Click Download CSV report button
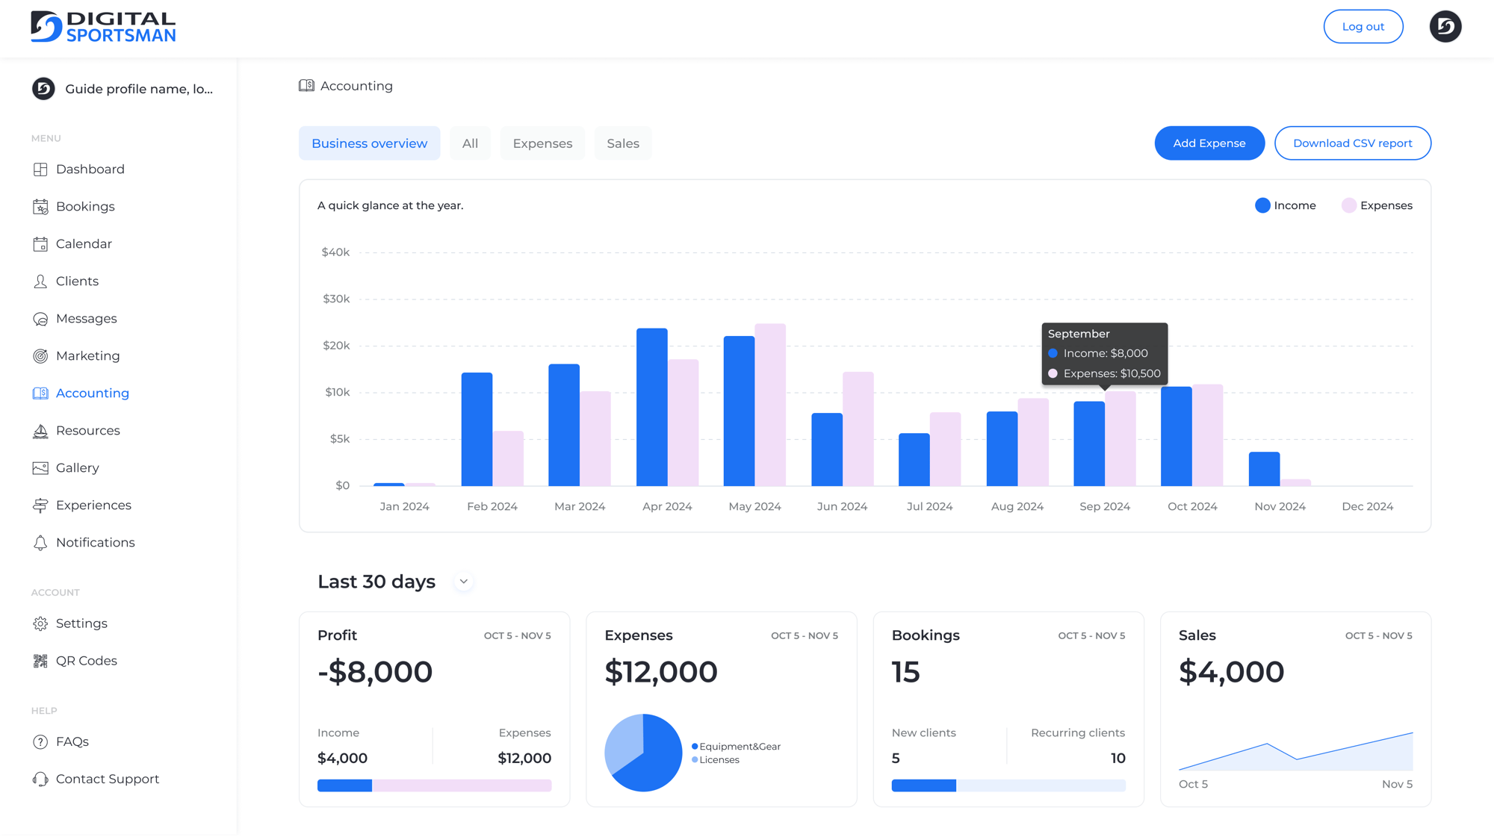The image size is (1494, 840). tap(1352, 143)
